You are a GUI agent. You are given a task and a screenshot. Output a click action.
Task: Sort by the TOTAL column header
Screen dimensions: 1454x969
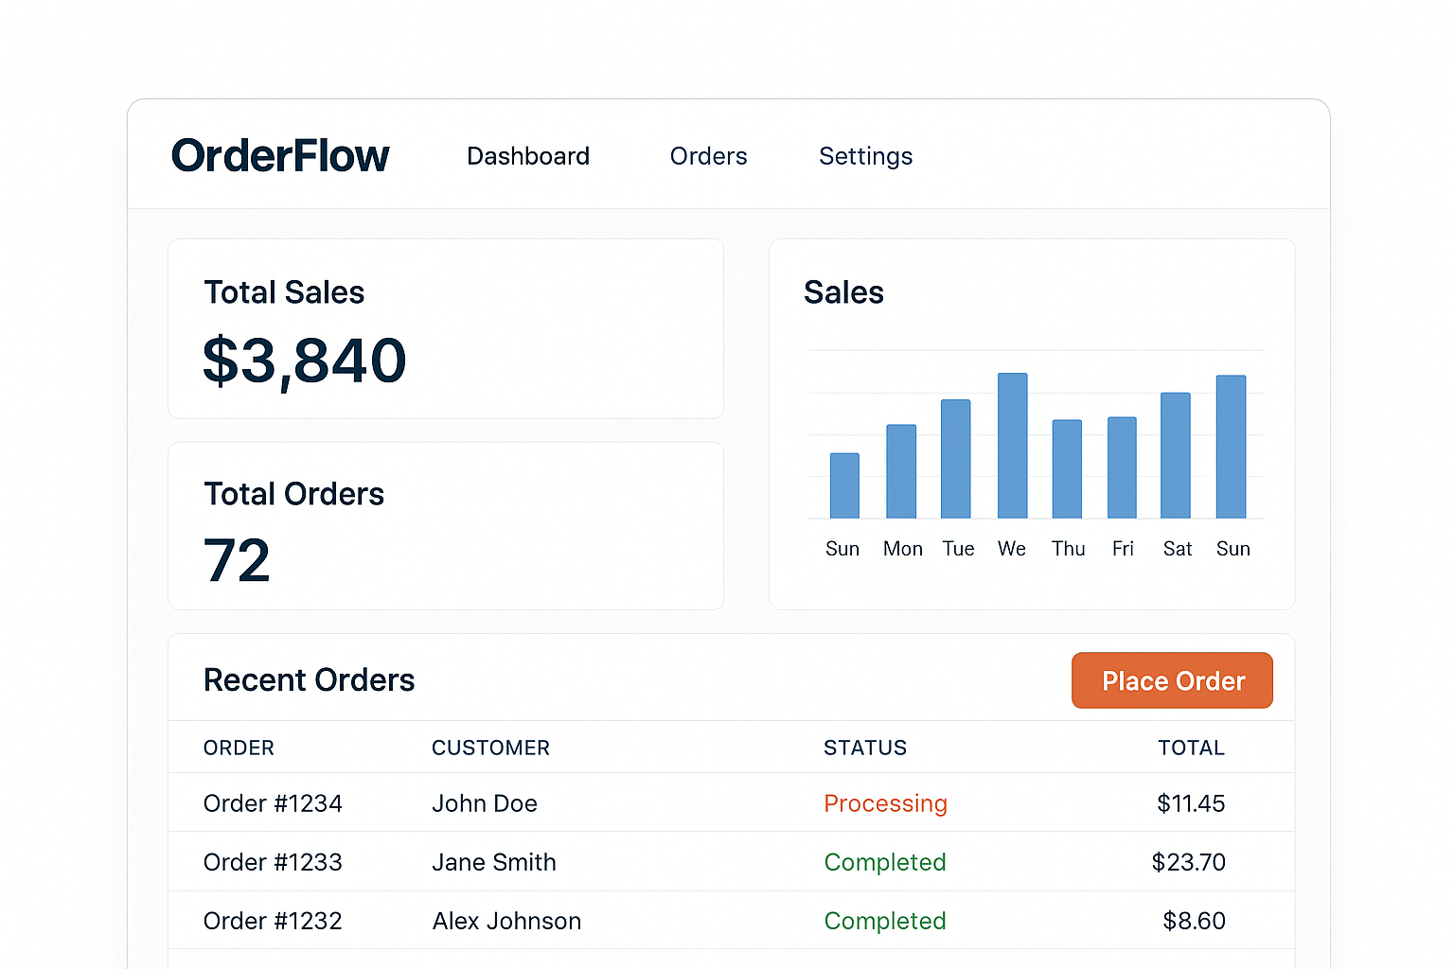click(1191, 748)
